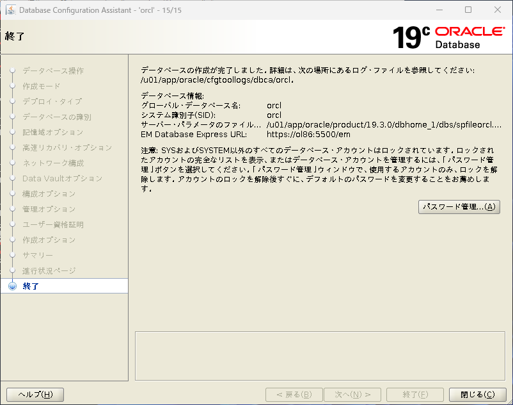
Task: Click the グローバル・データベース名 label
Action: click(191, 106)
